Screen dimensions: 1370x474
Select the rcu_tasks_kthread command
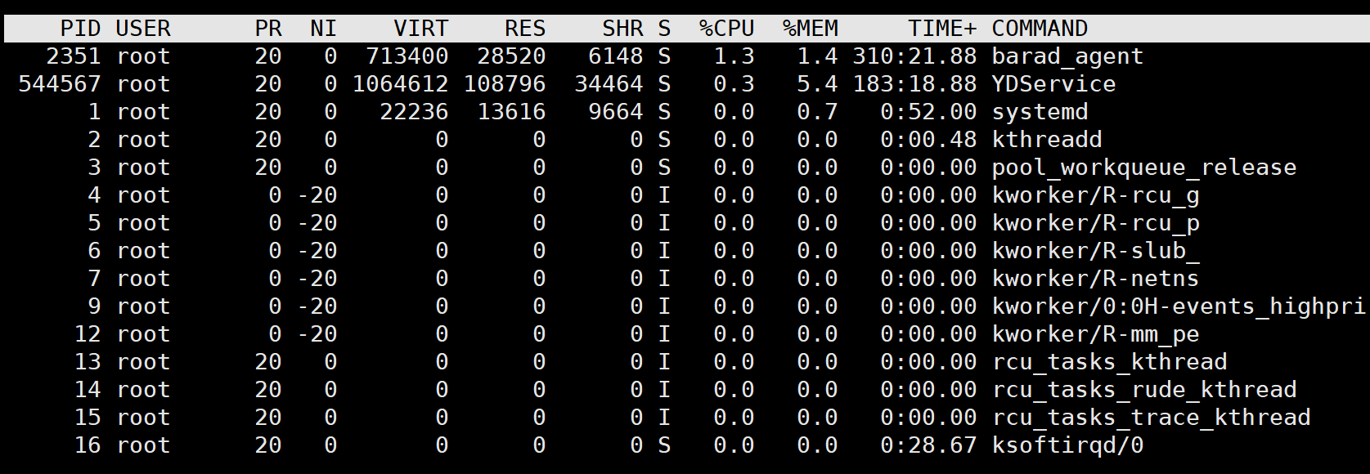(1109, 362)
